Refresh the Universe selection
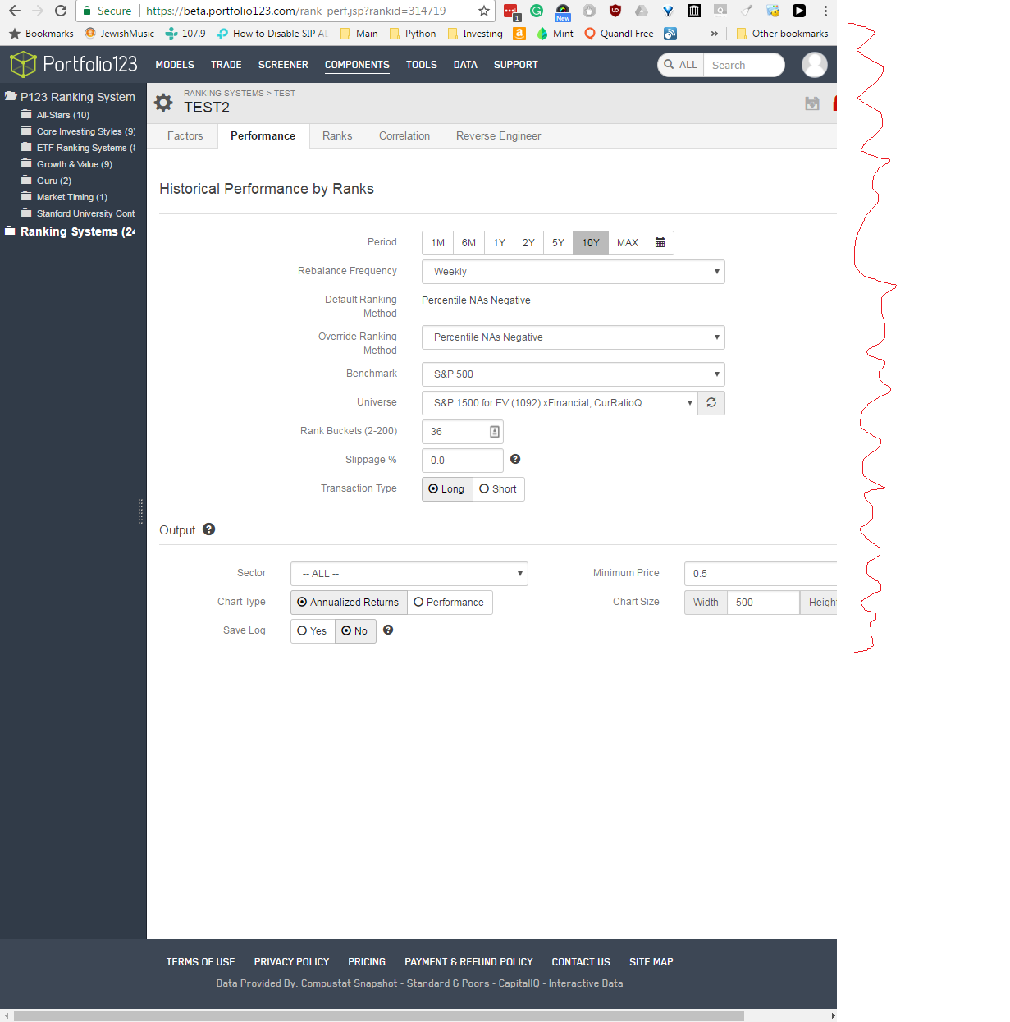1010x1022 pixels. coord(711,403)
